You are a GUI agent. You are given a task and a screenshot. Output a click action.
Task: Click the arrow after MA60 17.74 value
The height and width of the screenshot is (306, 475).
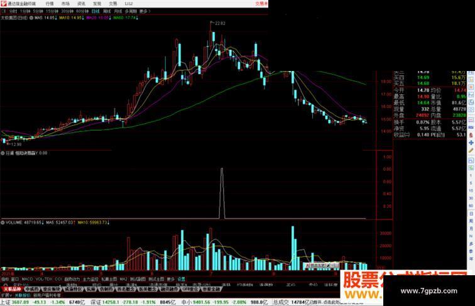pyautogui.click(x=137, y=18)
